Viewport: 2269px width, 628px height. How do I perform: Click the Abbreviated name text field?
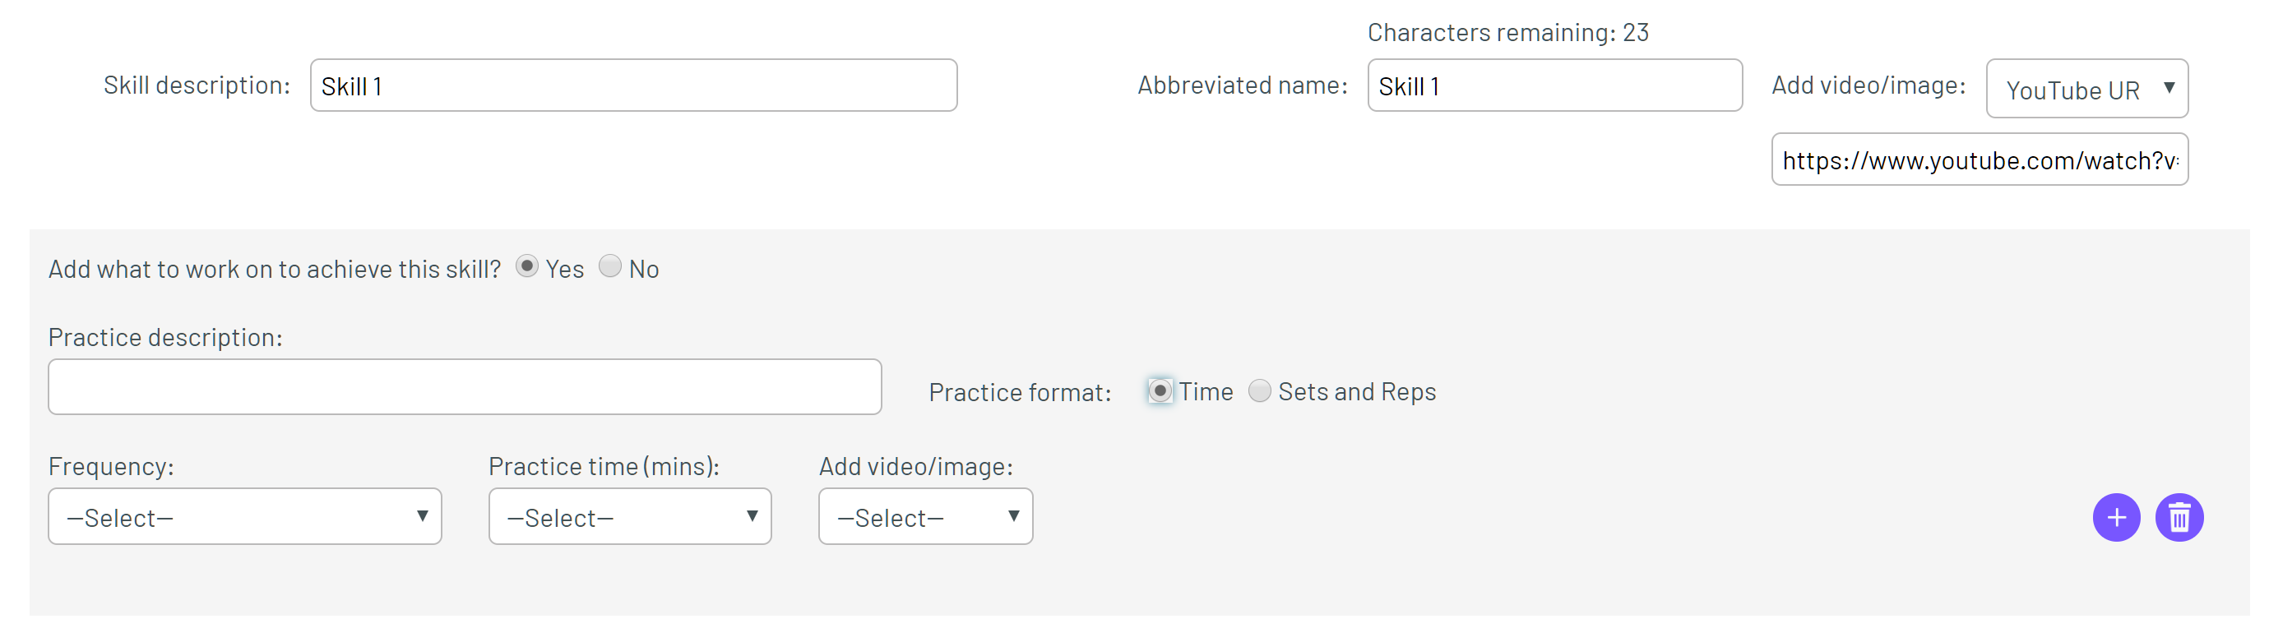tap(1554, 85)
